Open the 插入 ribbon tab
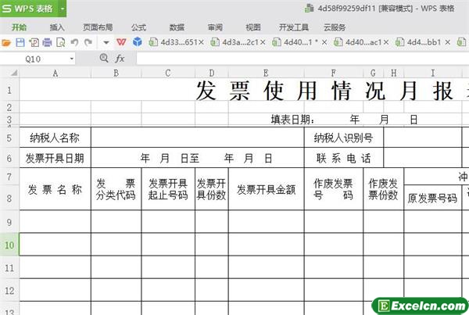The height and width of the screenshot is (315, 469). 57,27
